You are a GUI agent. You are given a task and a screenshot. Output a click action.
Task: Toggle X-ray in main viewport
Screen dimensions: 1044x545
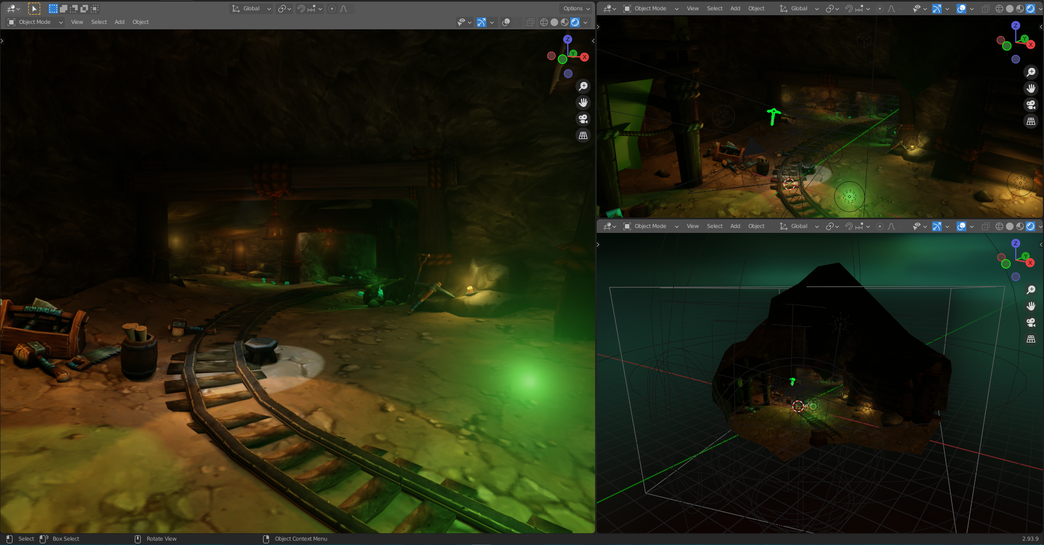(530, 22)
